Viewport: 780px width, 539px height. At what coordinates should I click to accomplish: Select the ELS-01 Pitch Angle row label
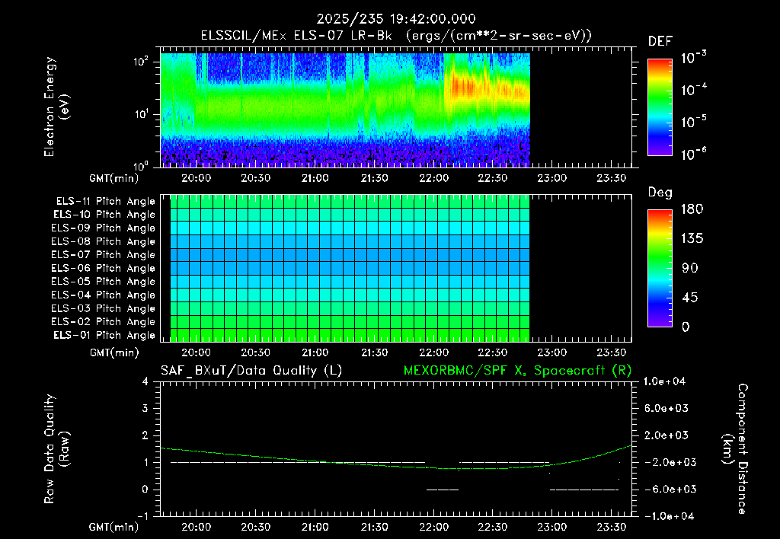coord(104,335)
